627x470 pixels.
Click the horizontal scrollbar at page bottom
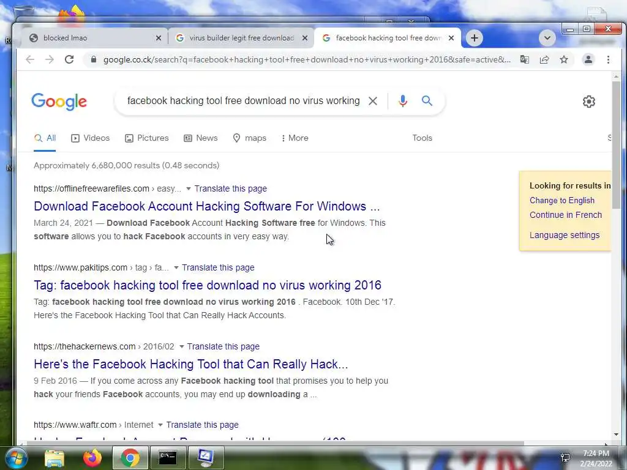pos(276,443)
